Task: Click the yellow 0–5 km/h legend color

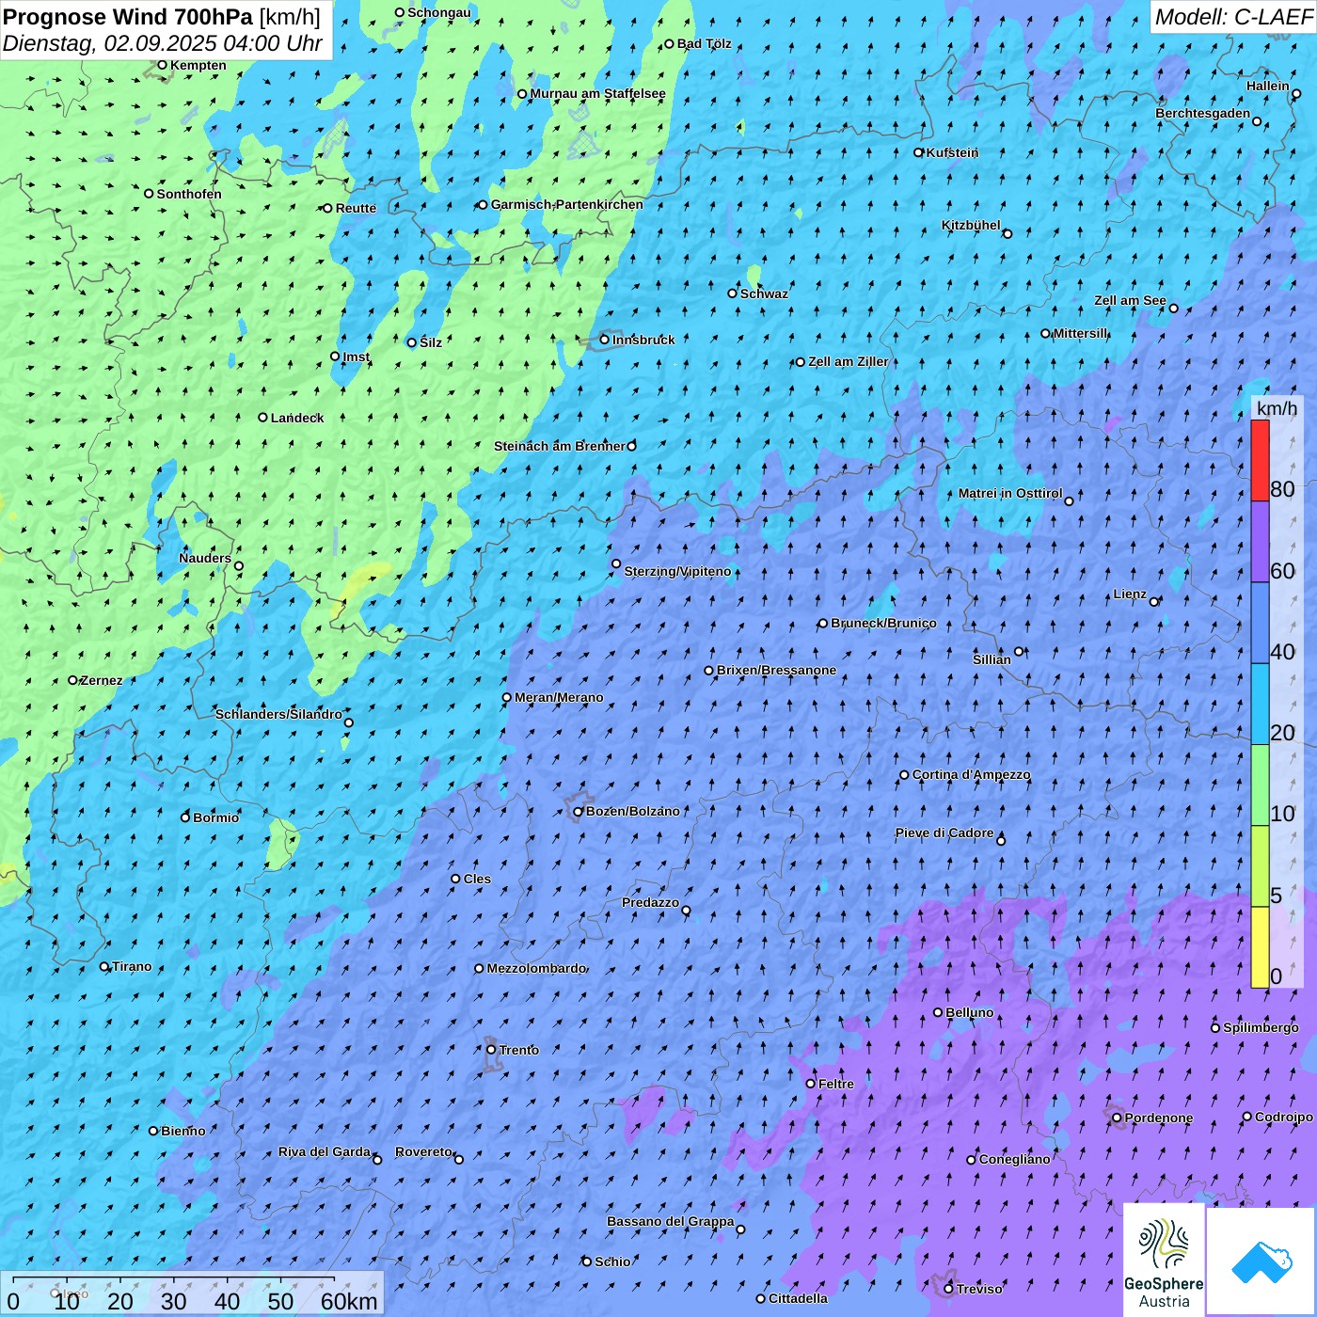Action: (x=1260, y=947)
